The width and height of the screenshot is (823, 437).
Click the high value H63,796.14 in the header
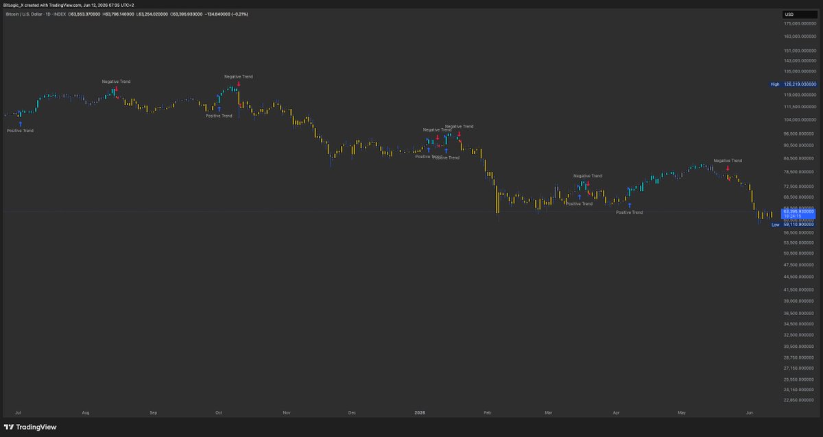pos(119,14)
